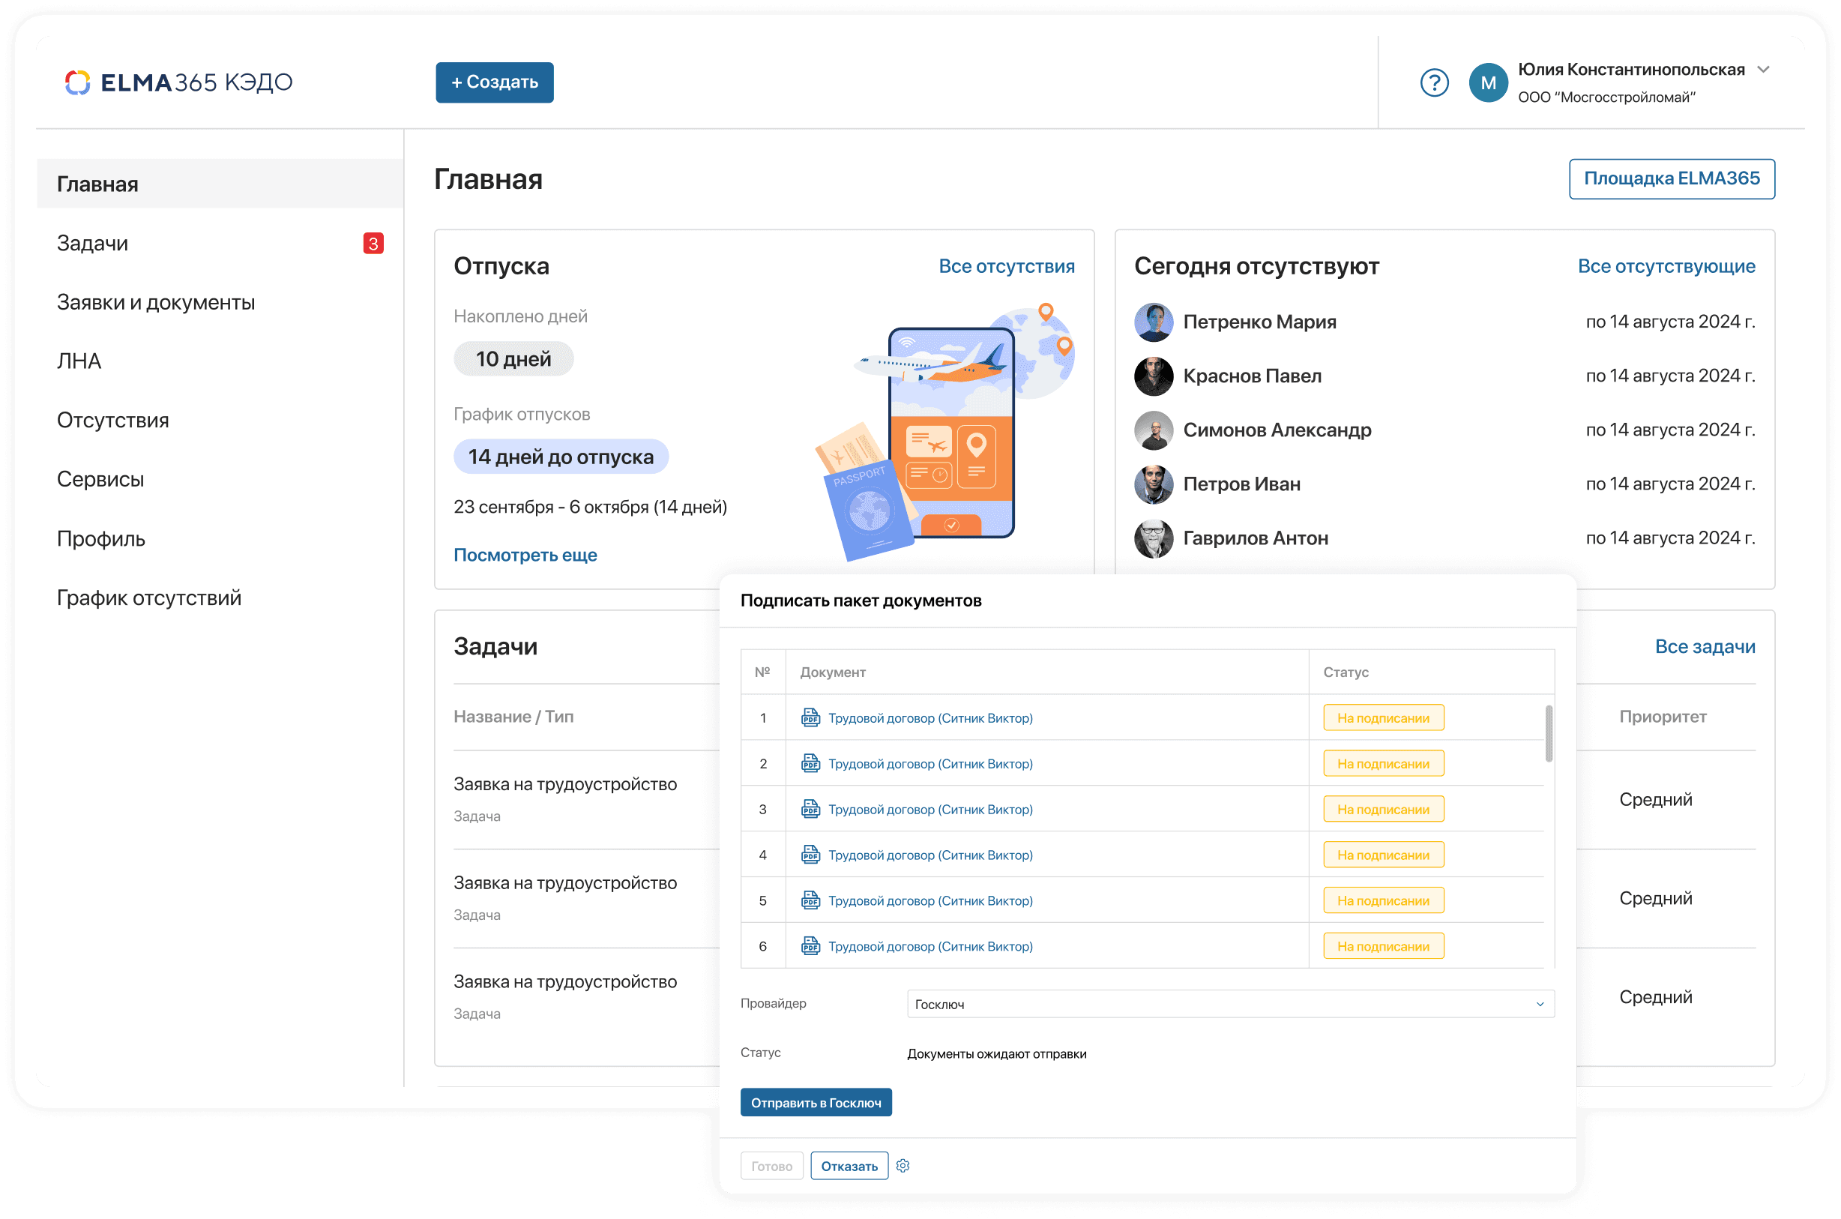The image size is (1841, 1219).
Task: Expand the user profile chevron menu
Action: tap(1763, 69)
